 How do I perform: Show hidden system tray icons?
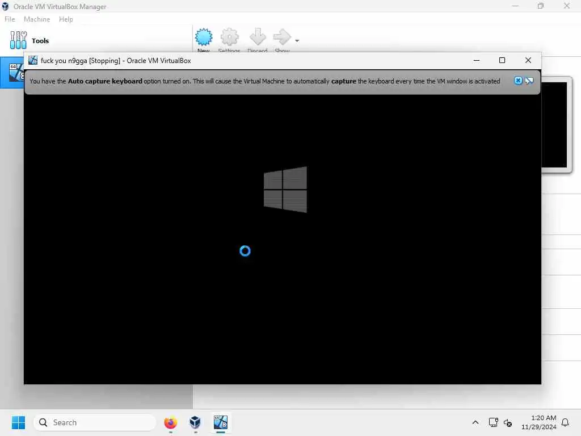475,422
